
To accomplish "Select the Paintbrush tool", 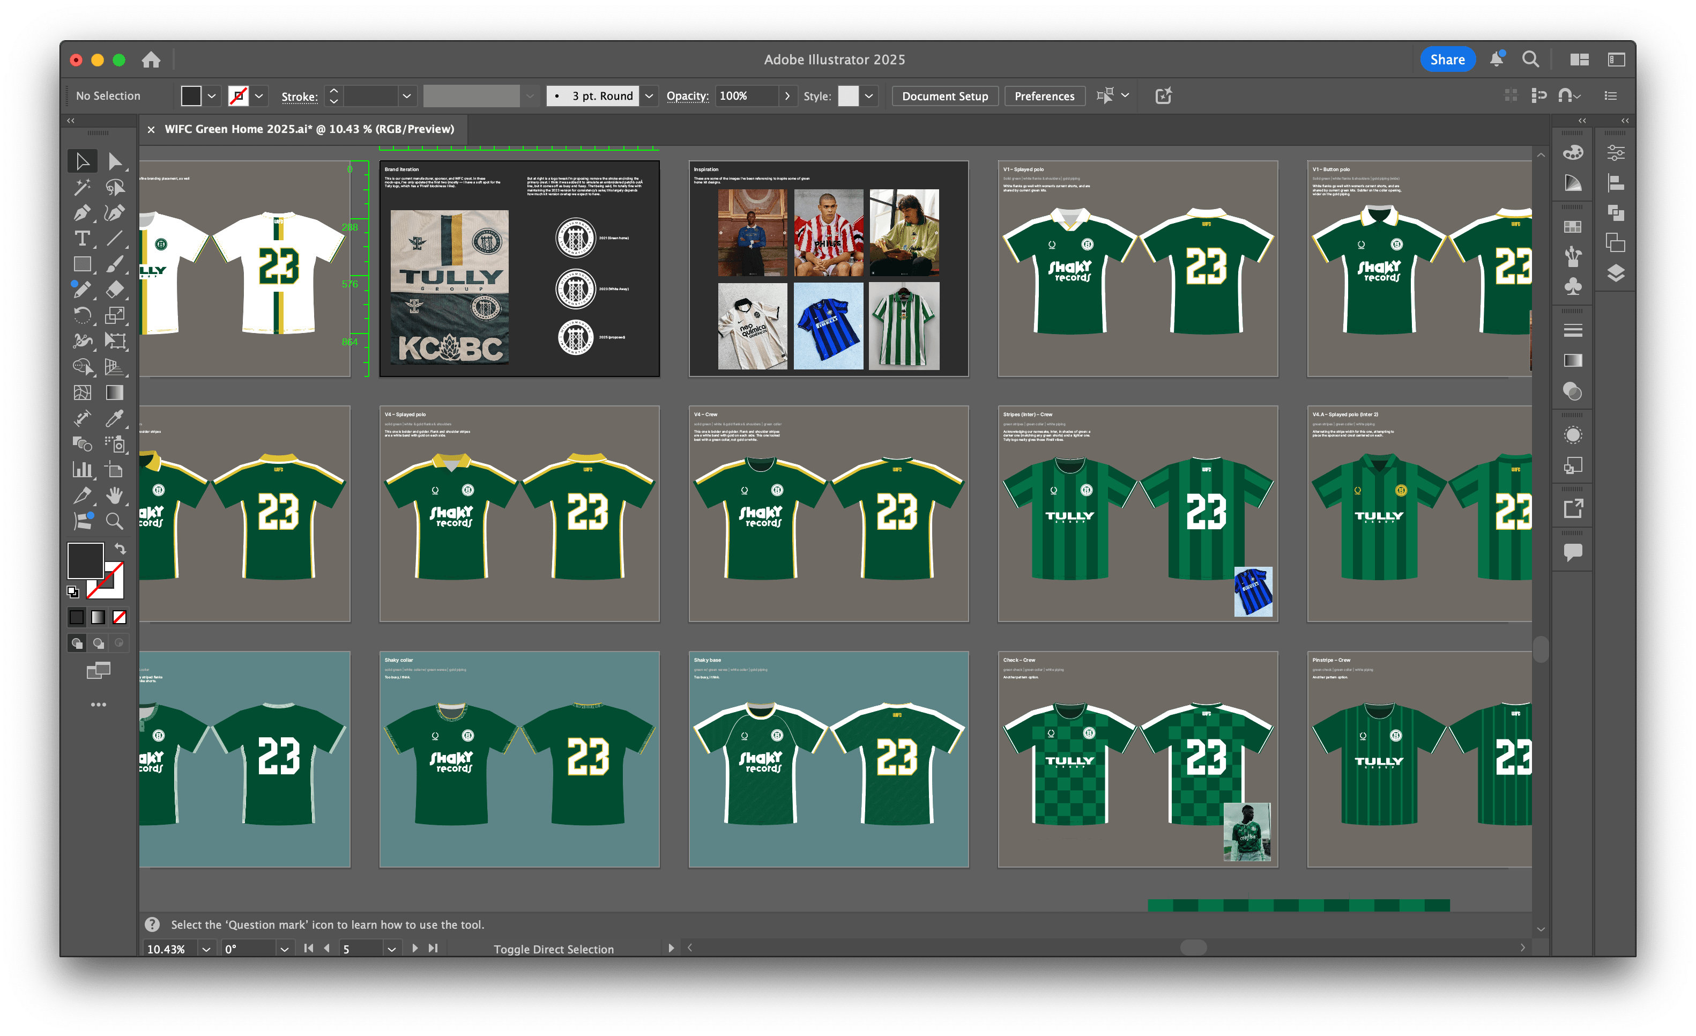I will pyautogui.click(x=115, y=264).
